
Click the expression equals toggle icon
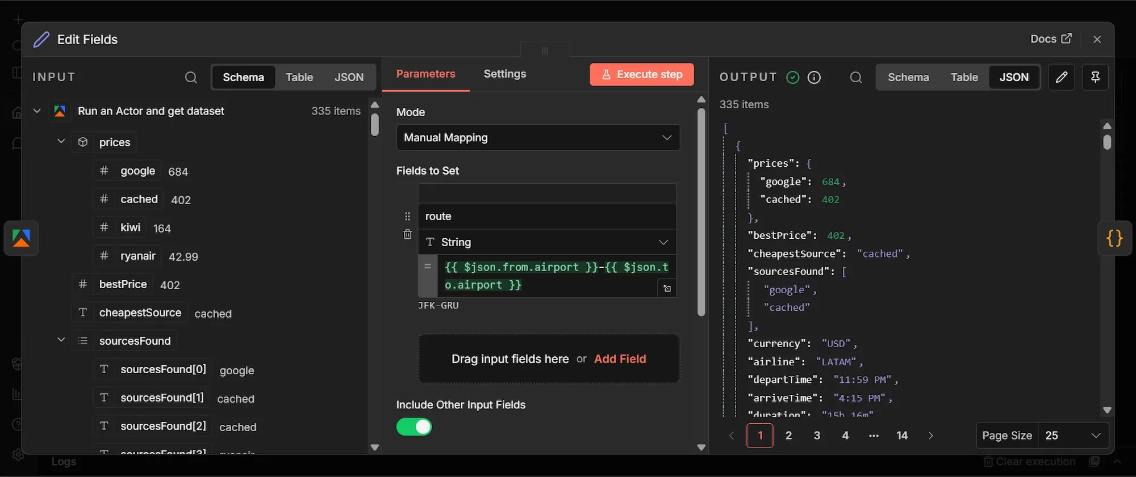coord(428,265)
